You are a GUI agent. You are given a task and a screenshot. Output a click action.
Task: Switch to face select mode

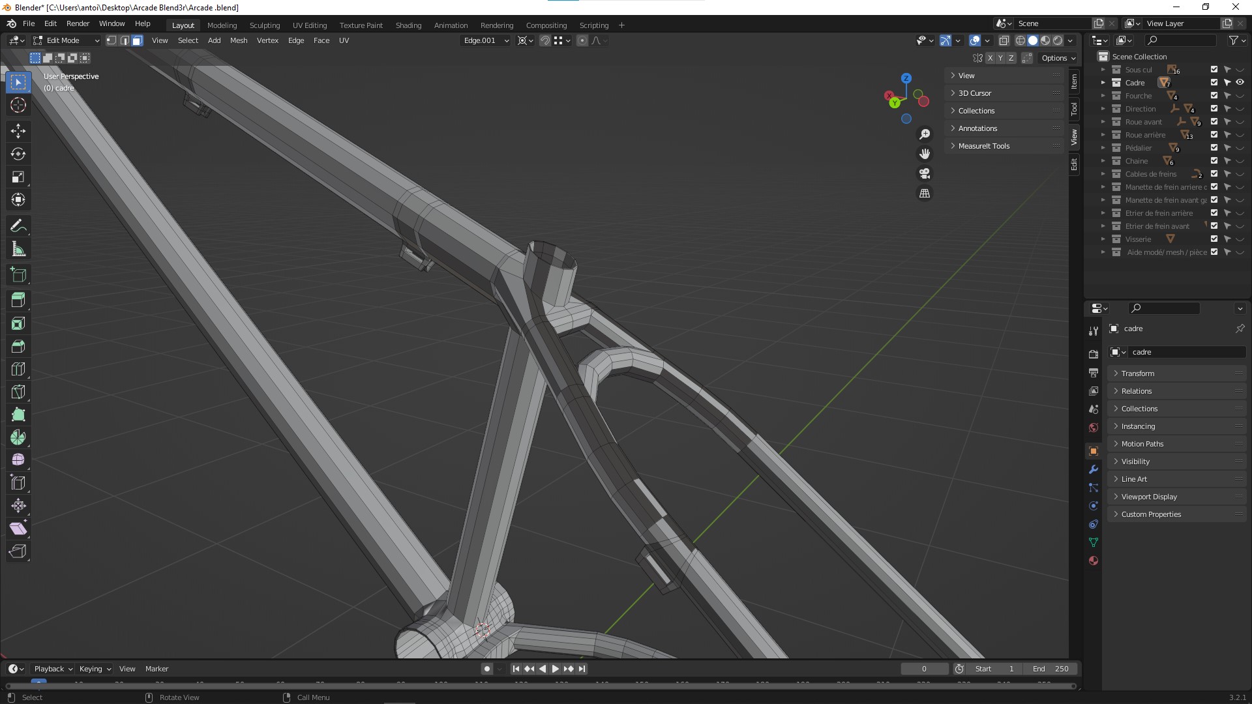click(137, 40)
